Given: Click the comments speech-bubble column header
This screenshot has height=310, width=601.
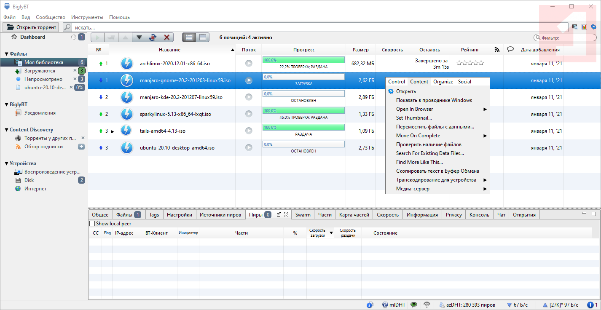Looking at the screenshot, I should pos(510,49).
